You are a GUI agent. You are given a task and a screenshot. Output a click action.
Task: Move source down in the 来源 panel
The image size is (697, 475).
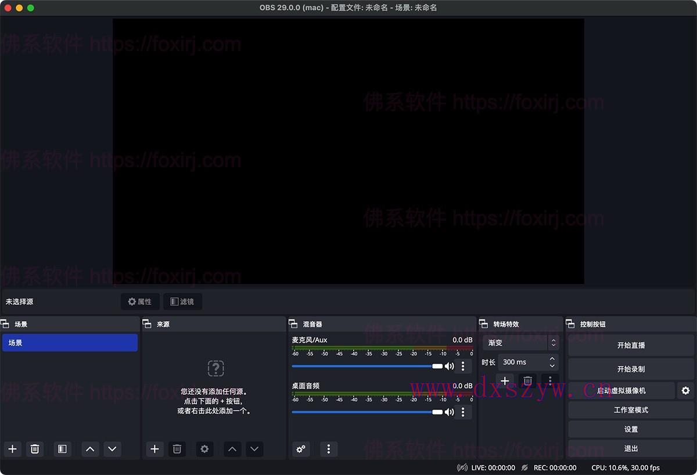tap(254, 449)
